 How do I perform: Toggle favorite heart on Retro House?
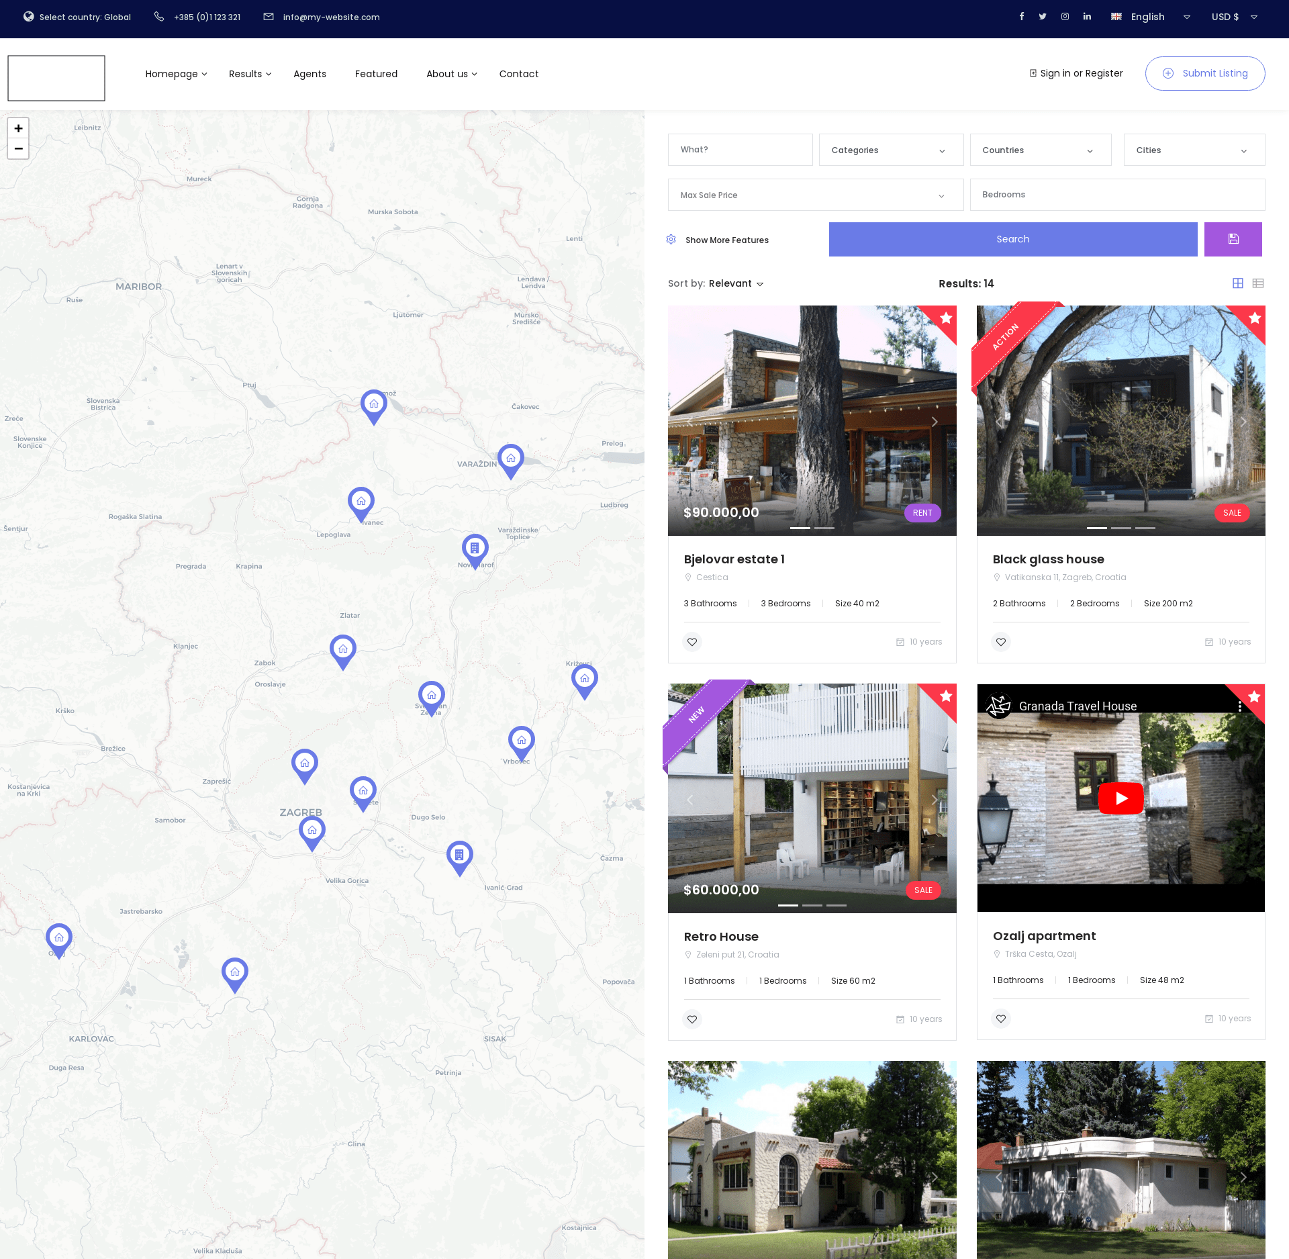tap(692, 1019)
